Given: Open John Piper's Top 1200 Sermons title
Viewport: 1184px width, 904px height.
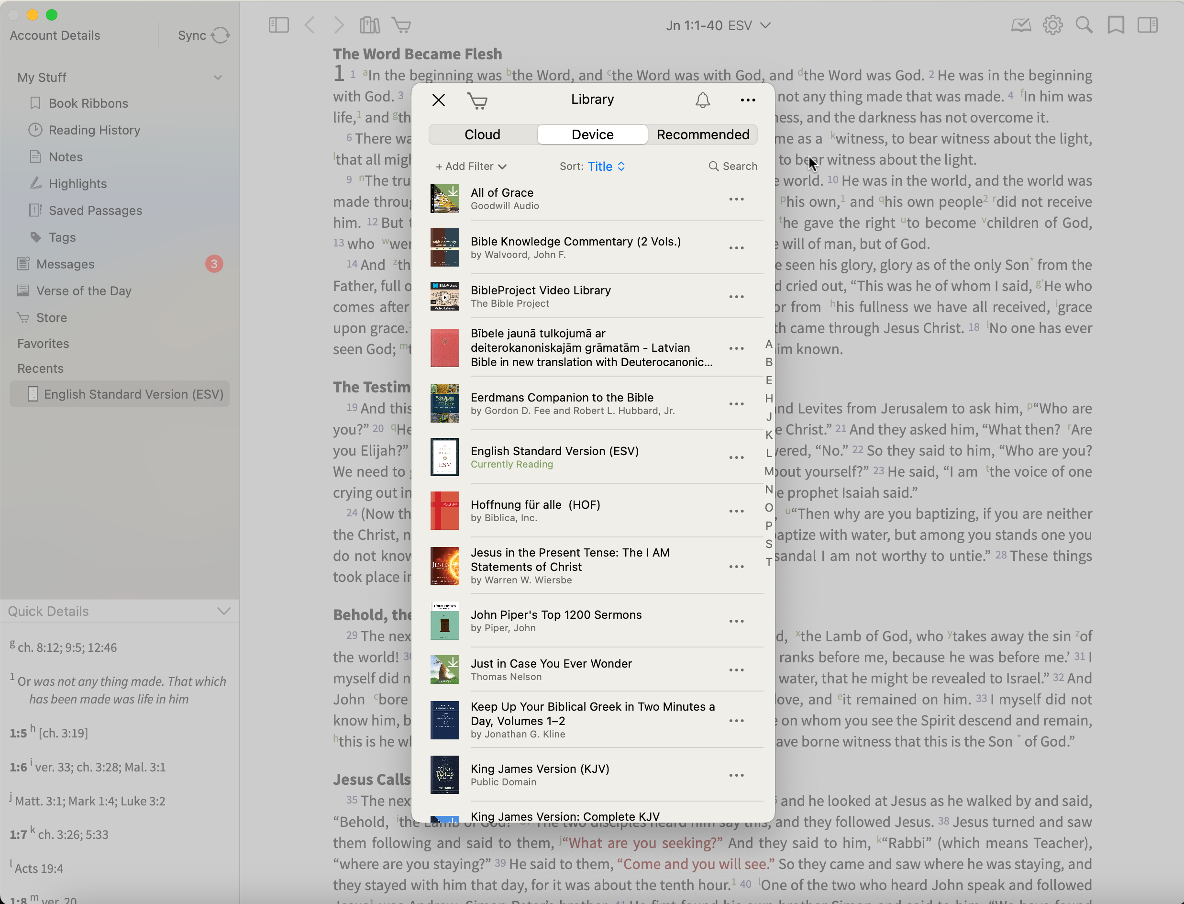Looking at the screenshot, I should coord(556,615).
